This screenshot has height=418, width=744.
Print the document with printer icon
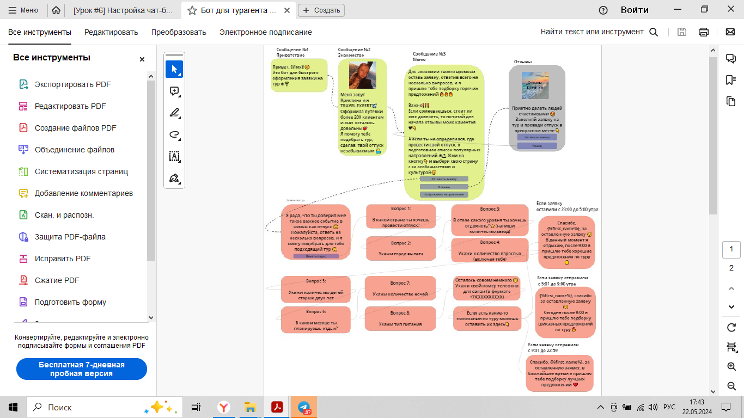click(x=704, y=32)
